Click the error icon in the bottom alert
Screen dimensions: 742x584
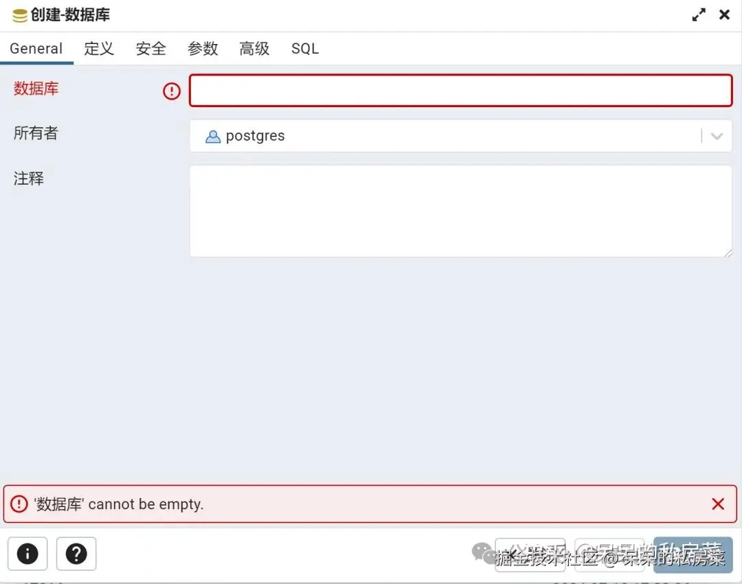click(x=19, y=504)
